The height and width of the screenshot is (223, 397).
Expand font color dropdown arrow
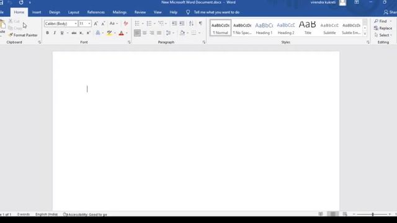pos(127,33)
